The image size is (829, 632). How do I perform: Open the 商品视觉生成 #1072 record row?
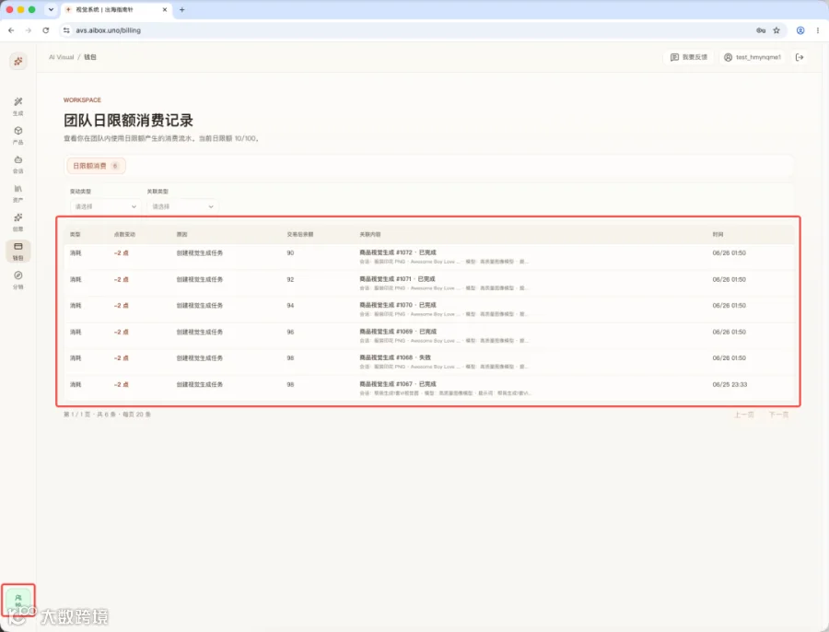click(430, 256)
